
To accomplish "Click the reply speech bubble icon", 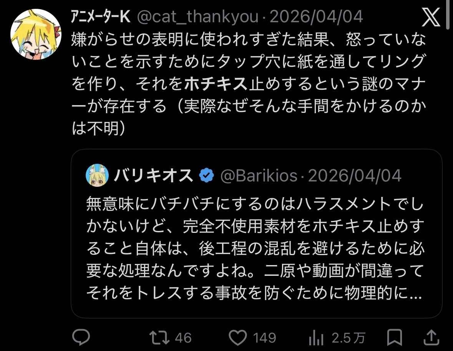I will [x=81, y=338].
